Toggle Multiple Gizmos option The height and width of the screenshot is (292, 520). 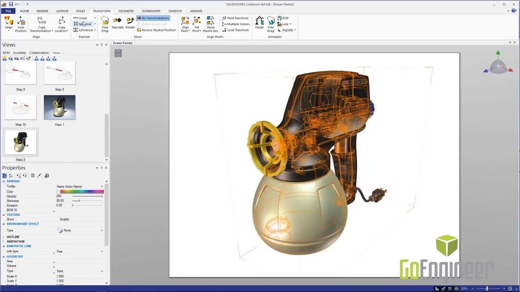(236, 24)
